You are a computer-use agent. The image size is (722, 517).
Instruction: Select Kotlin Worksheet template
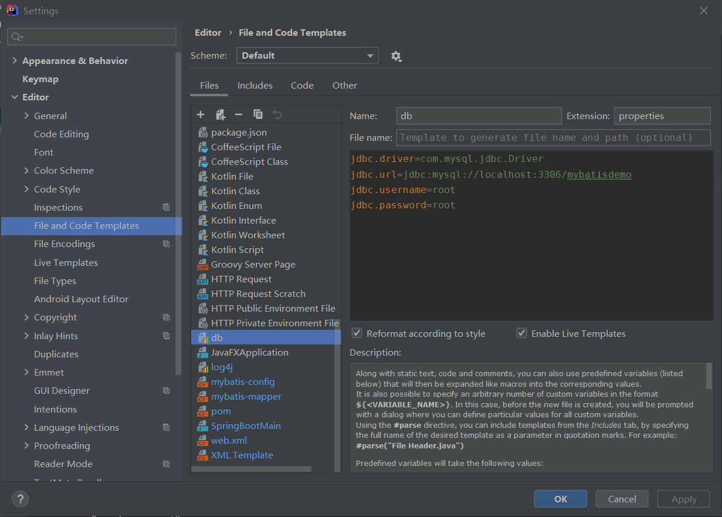click(x=248, y=235)
